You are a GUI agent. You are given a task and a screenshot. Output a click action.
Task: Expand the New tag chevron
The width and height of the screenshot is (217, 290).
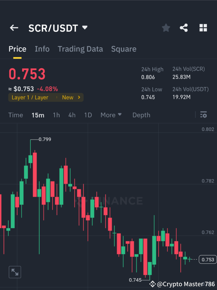(79, 97)
